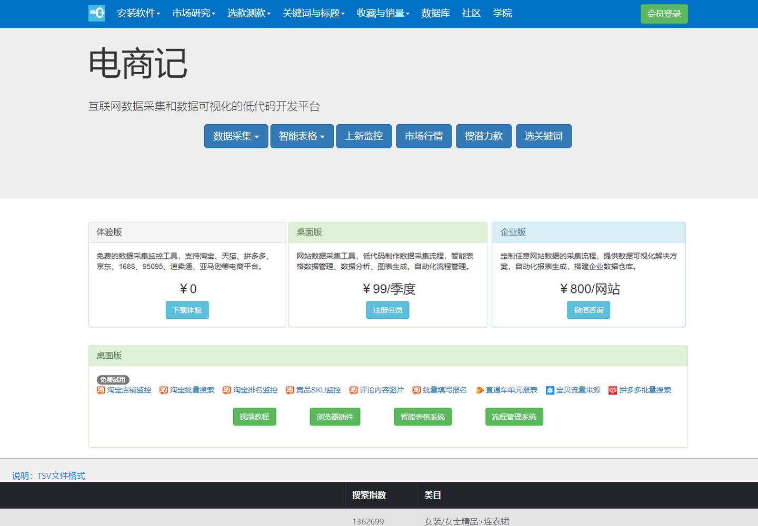758x526 pixels.
Task: Open the 选款测款 navbar dropdown
Action: point(249,13)
